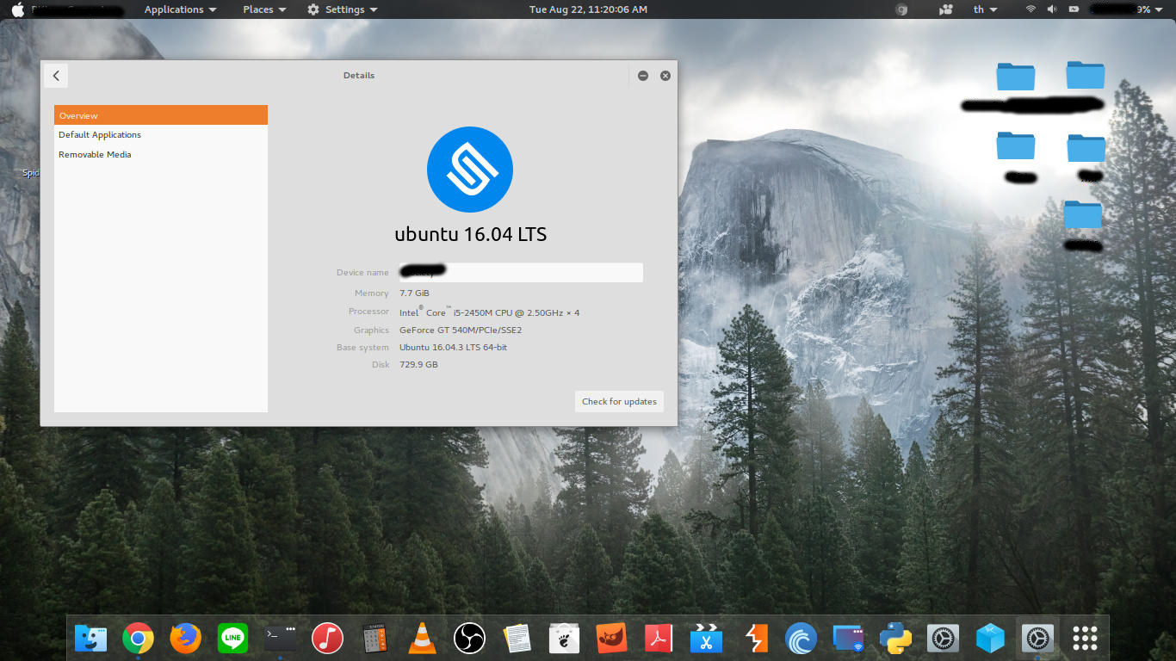
Task: Click the highlighted gear icon beside the app grid
Action: coord(1037,639)
